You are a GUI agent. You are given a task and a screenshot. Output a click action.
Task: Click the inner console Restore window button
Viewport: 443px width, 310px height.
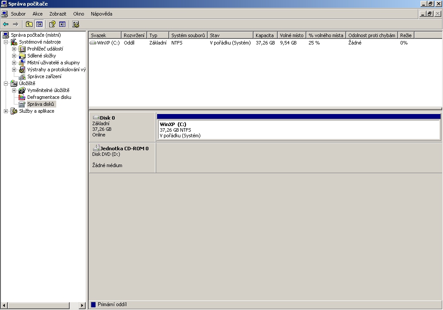430,14
